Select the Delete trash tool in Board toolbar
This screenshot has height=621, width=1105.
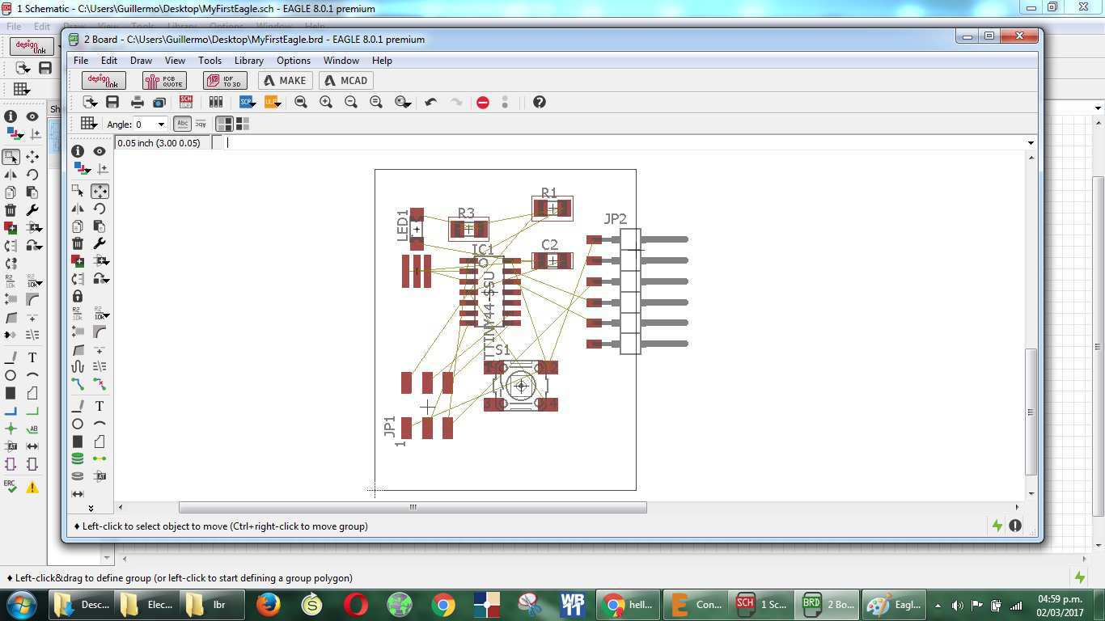coord(78,243)
